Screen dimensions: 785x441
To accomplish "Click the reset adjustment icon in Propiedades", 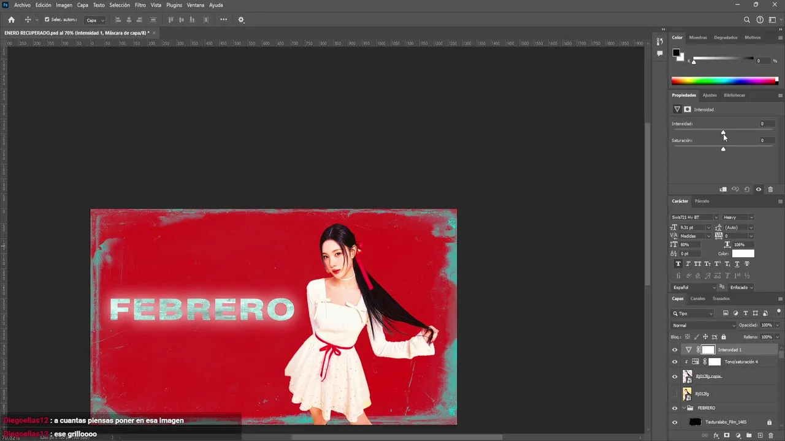I will coord(747,189).
